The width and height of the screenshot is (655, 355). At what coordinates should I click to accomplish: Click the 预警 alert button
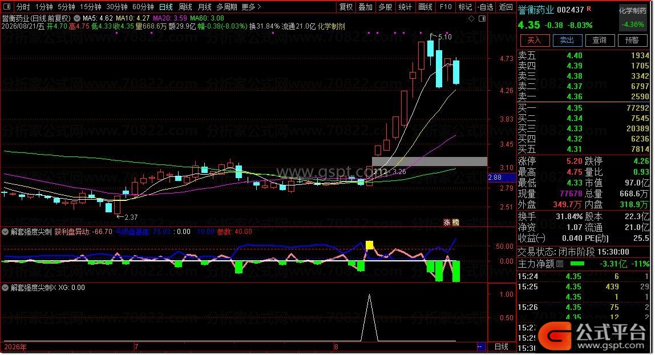pyautogui.click(x=632, y=40)
